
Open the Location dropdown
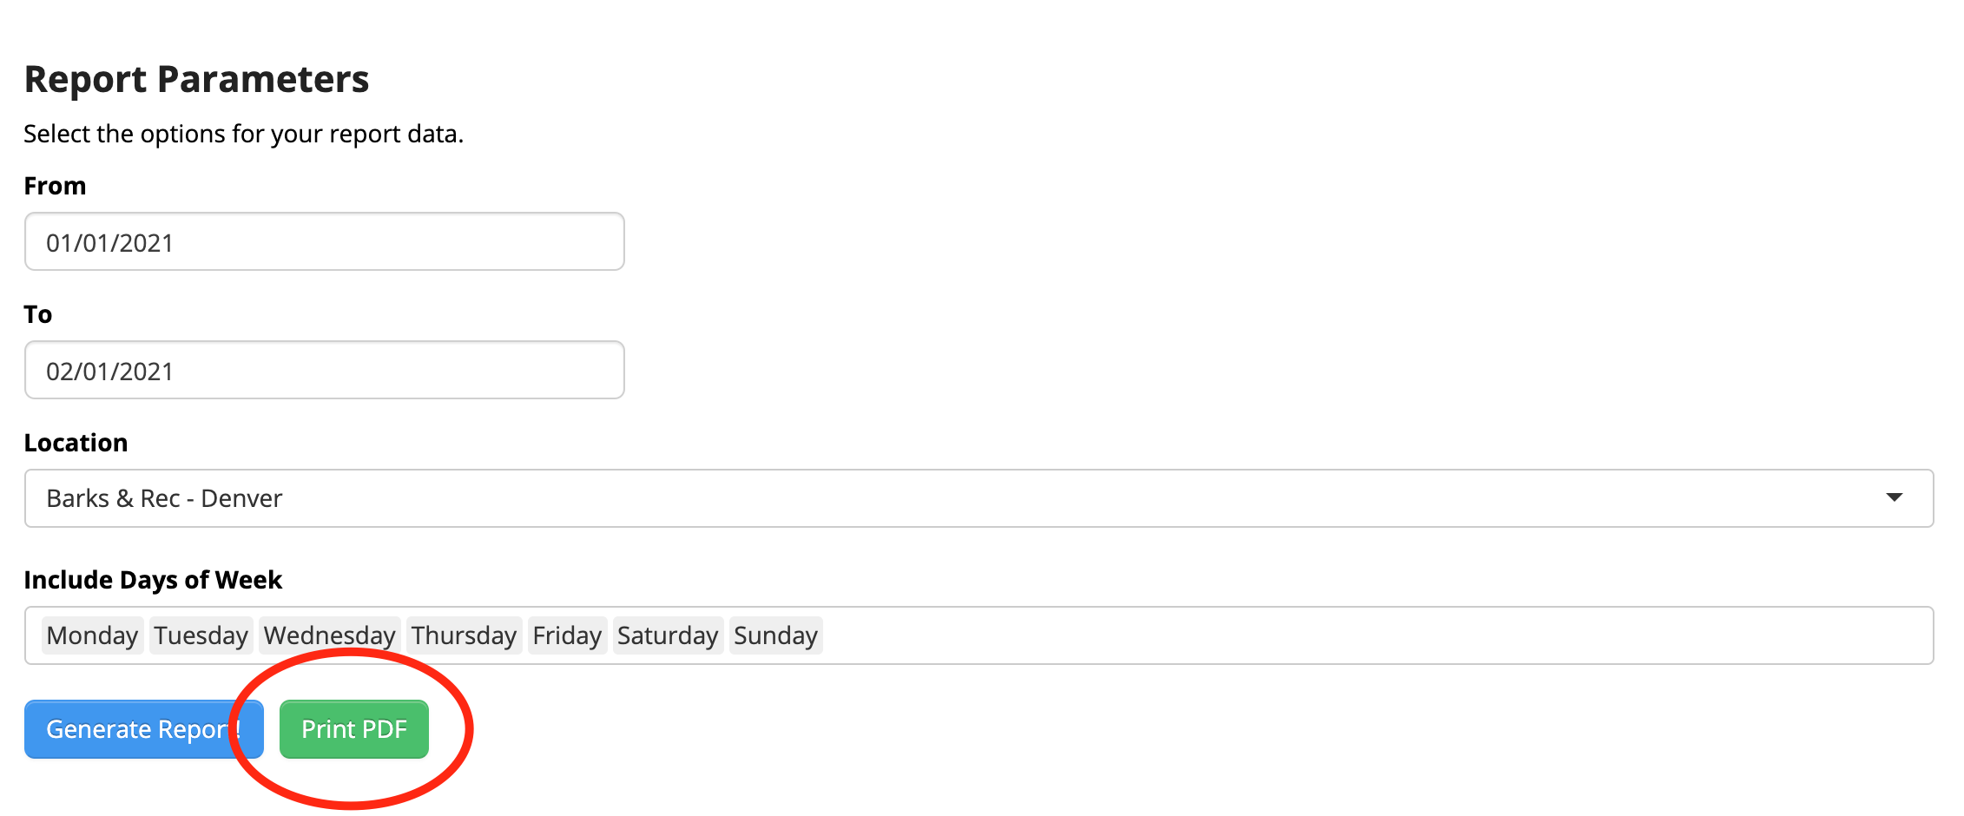(x=982, y=497)
